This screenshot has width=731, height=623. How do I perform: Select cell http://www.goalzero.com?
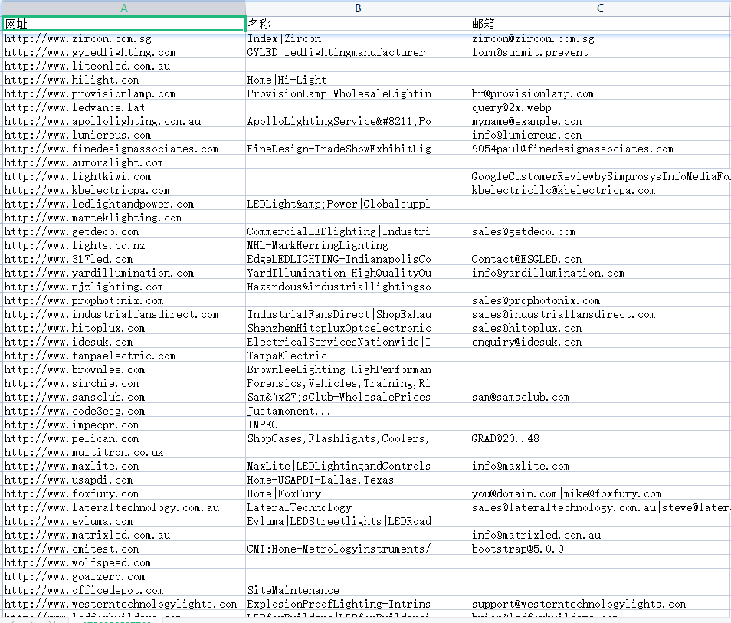(x=124, y=576)
